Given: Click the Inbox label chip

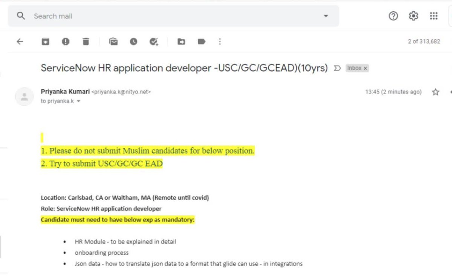Looking at the screenshot, I should click(x=354, y=68).
